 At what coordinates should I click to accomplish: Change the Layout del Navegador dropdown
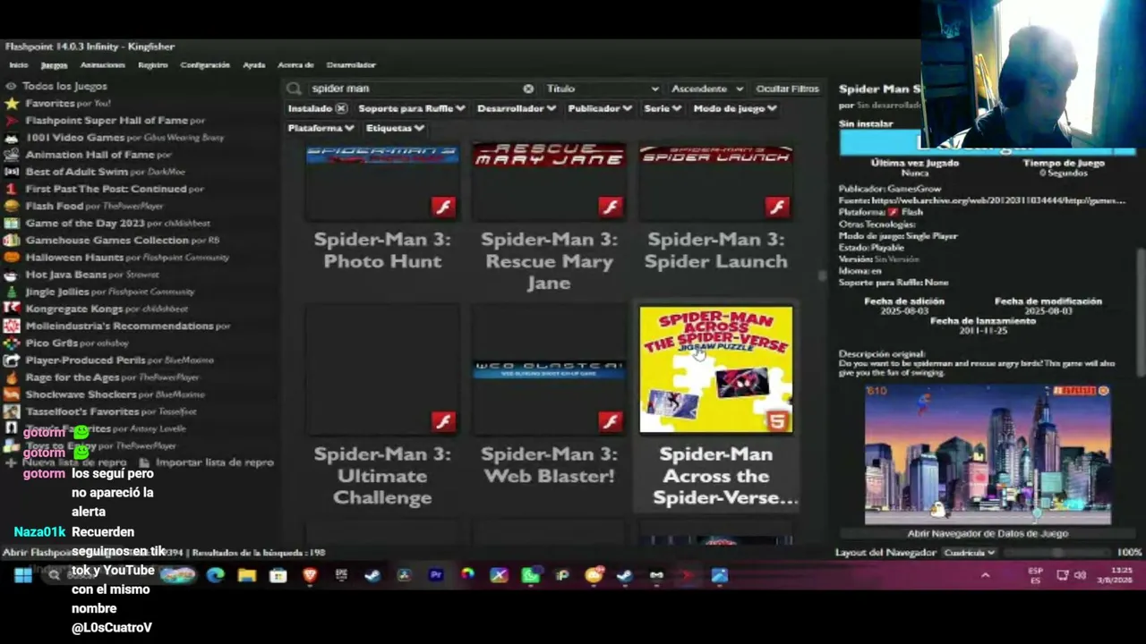pyautogui.click(x=970, y=553)
